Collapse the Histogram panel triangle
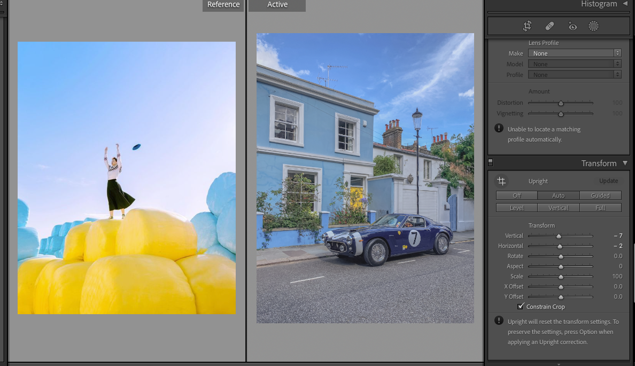This screenshot has width=635, height=366. 625,4
